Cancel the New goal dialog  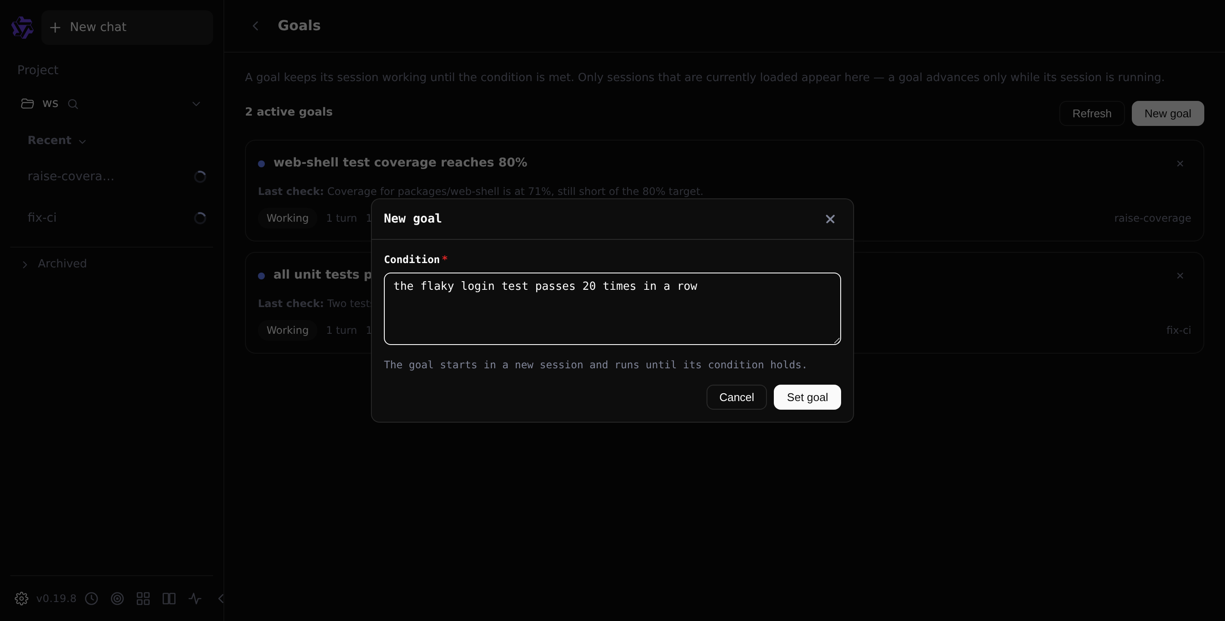(x=736, y=397)
